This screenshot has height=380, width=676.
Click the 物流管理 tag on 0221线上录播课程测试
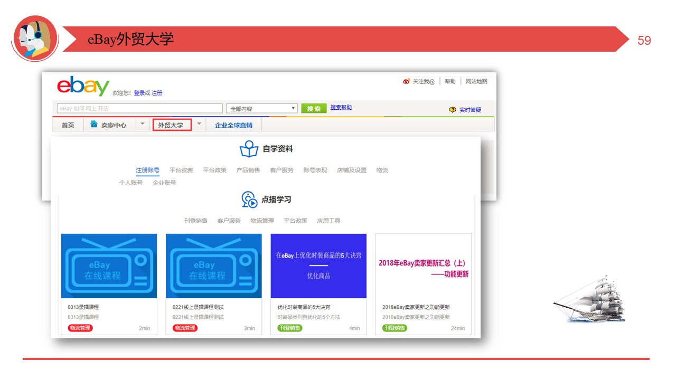tap(185, 328)
